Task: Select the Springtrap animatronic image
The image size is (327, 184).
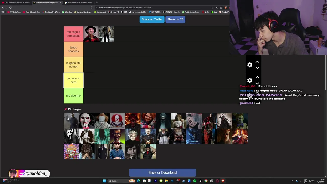Action: (240, 121)
